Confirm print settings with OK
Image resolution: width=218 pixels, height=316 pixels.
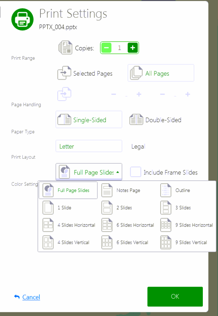pyautogui.click(x=175, y=296)
